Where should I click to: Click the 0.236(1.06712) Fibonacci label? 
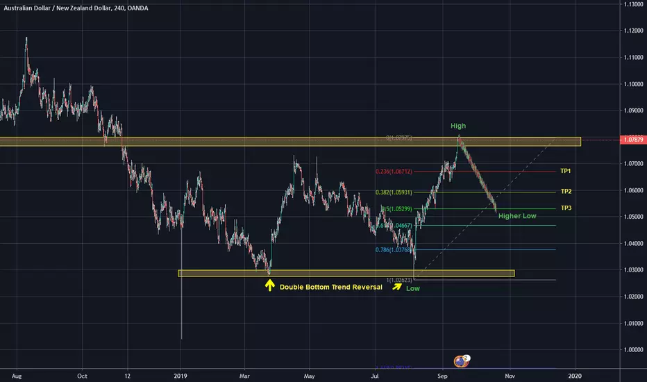click(394, 172)
